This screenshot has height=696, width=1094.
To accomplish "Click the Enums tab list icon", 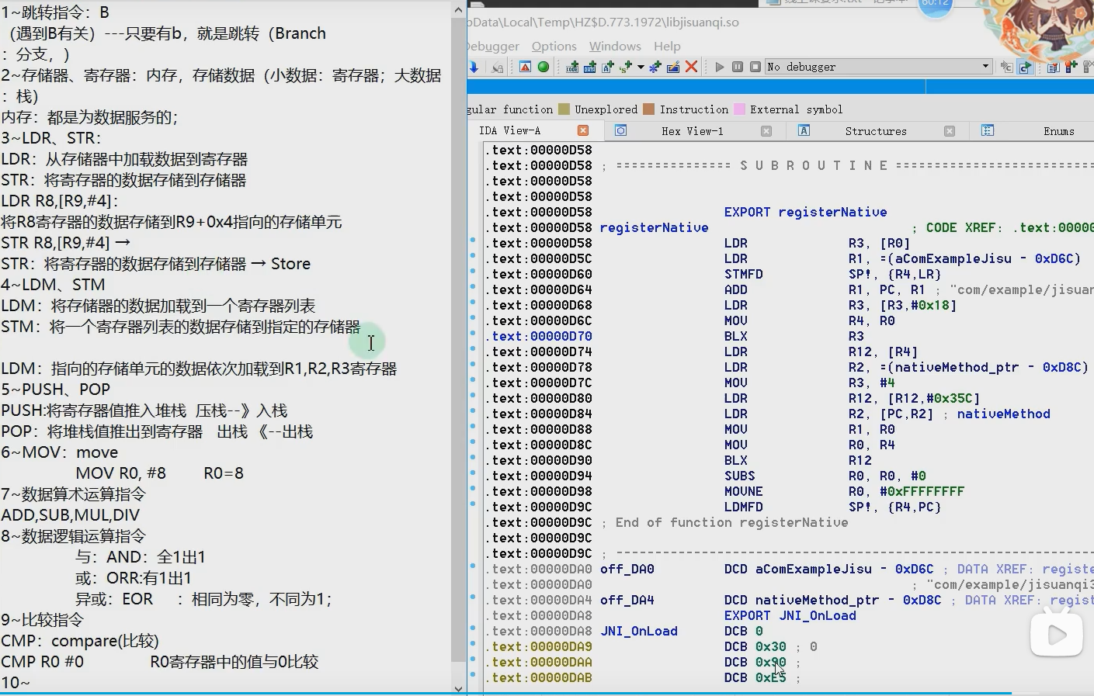I will pyautogui.click(x=988, y=130).
